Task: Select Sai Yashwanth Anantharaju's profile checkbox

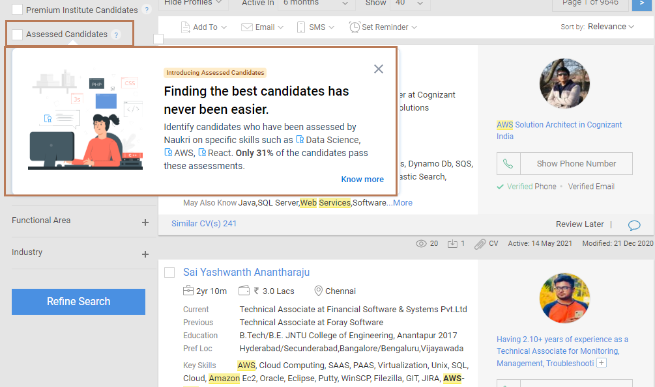Action: click(169, 273)
